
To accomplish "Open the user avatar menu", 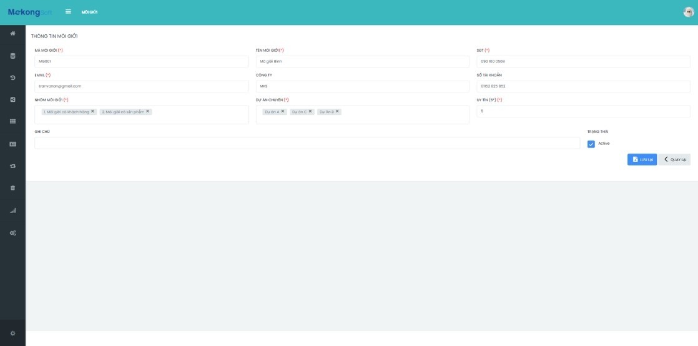I will [688, 12].
